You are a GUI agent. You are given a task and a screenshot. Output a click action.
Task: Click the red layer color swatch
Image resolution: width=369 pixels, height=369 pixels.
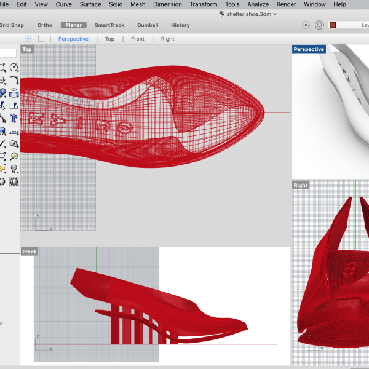[x=333, y=25]
